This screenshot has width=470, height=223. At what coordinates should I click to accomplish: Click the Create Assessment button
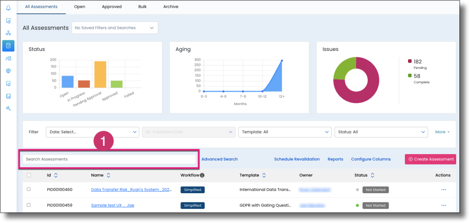click(431, 159)
